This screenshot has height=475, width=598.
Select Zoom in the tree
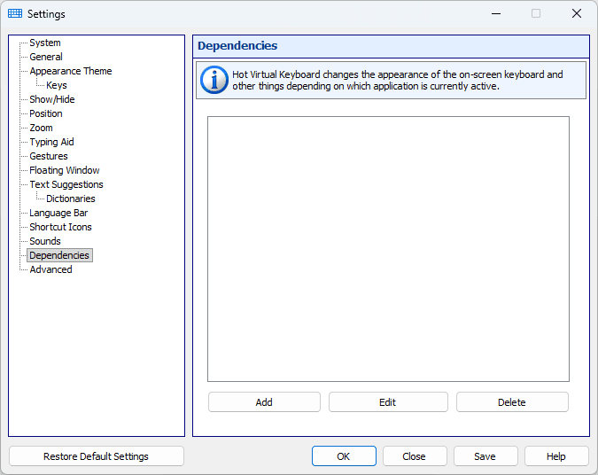point(41,128)
